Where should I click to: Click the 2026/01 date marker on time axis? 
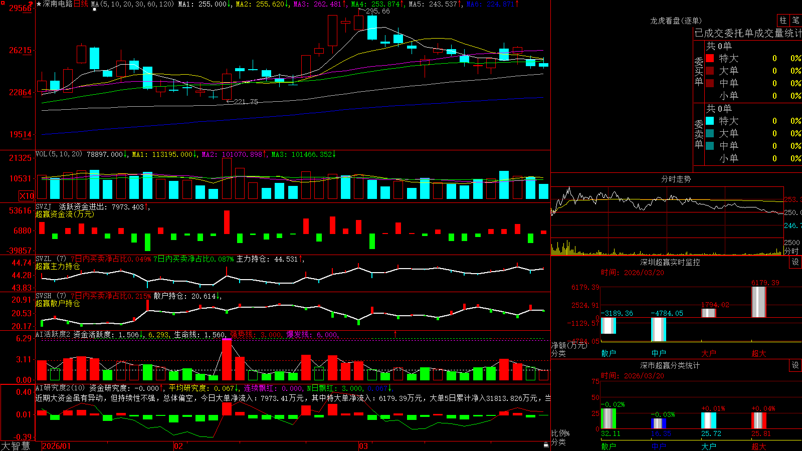click(x=57, y=446)
